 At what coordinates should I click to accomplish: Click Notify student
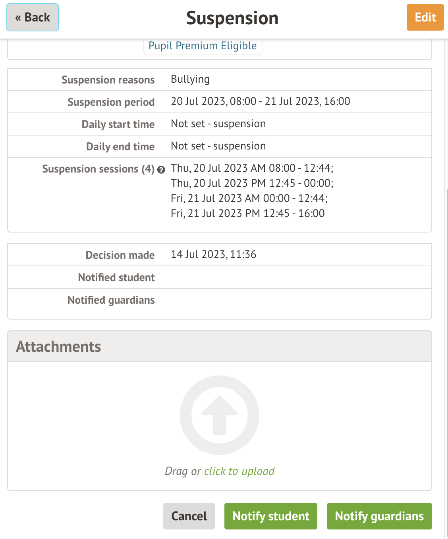[270, 516]
